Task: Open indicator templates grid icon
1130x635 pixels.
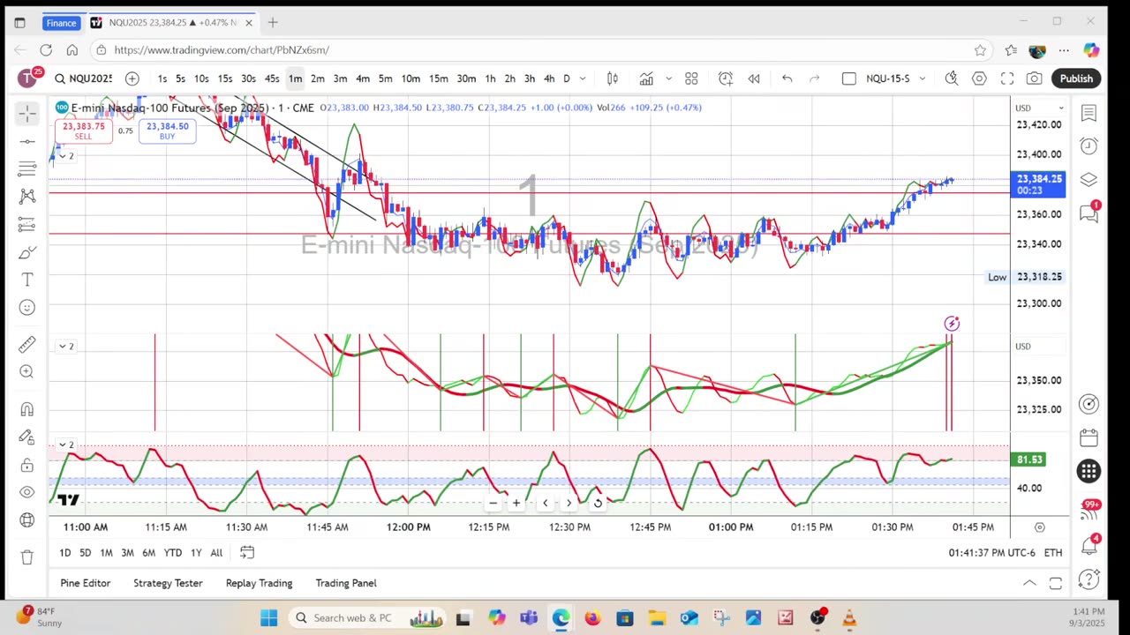Action: click(691, 78)
